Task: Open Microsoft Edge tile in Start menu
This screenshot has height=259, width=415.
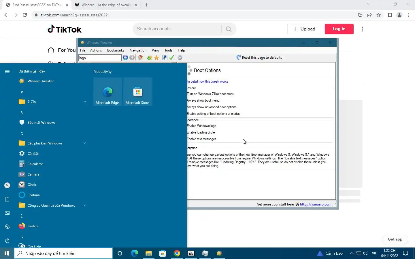Action: pos(107,92)
